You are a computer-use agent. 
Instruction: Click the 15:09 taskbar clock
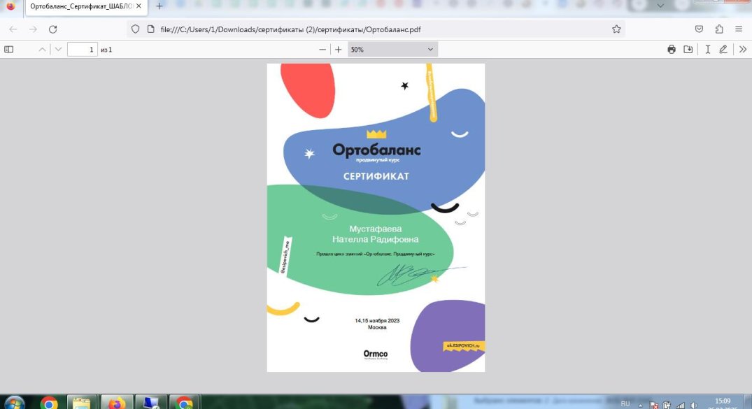(723, 401)
